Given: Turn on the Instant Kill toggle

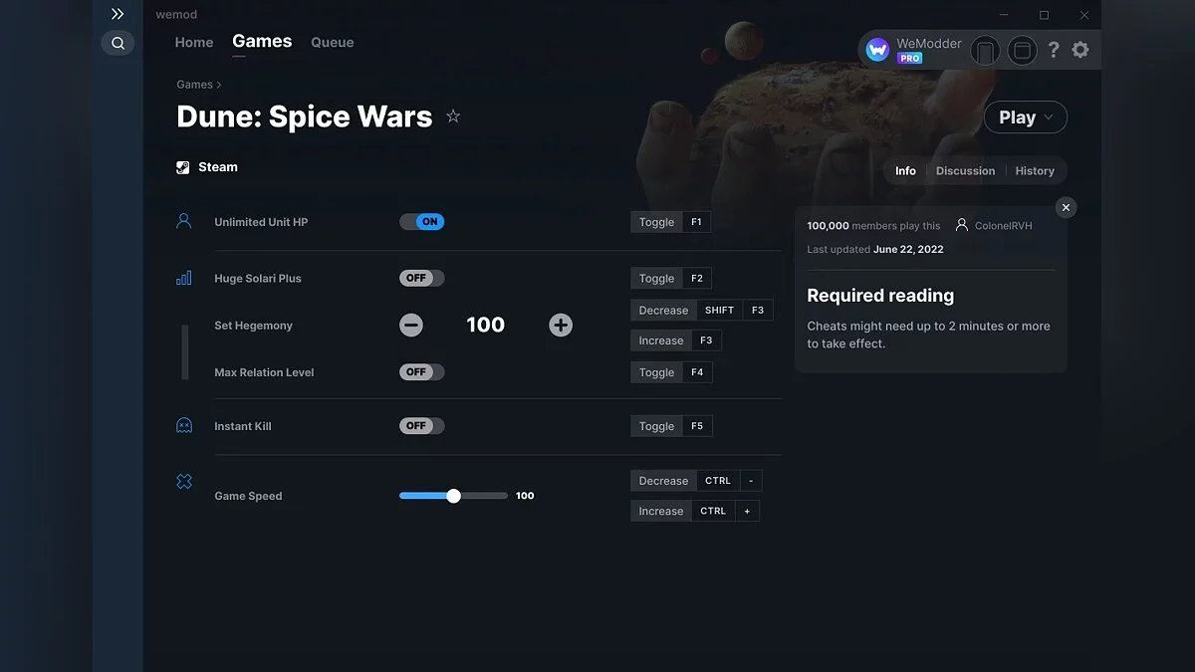Looking at the screenshot, I should pyautogui.click(x=422, y=426).
